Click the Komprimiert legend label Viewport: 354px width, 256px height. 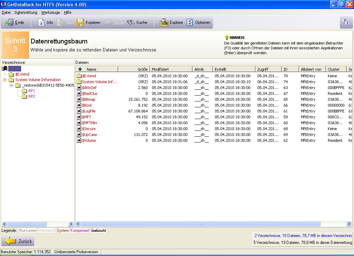point(80,230)
